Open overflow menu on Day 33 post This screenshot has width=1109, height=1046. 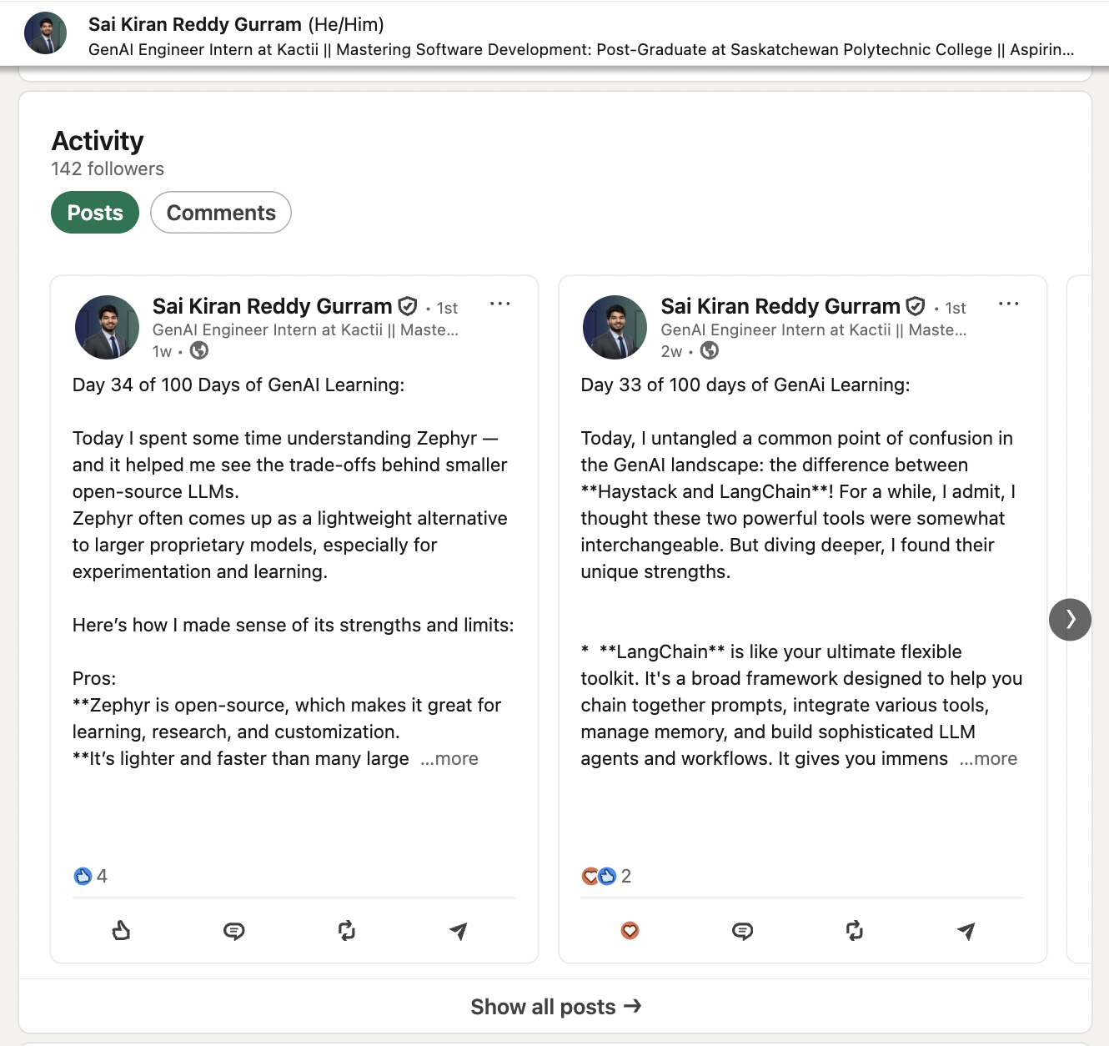[1009, 304]
